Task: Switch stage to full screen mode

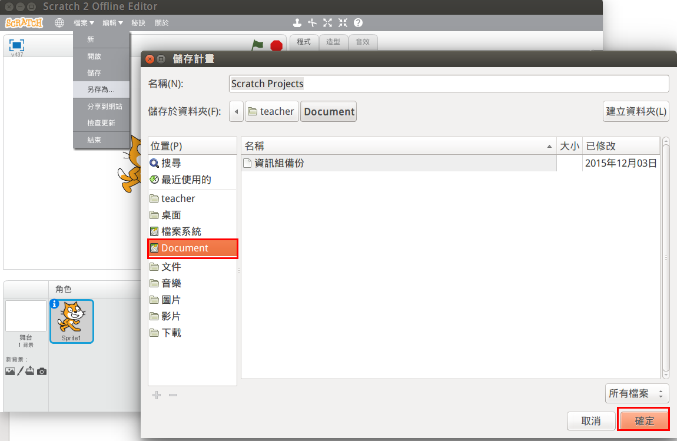Action: pyautogui.click(x=17, y=45)
